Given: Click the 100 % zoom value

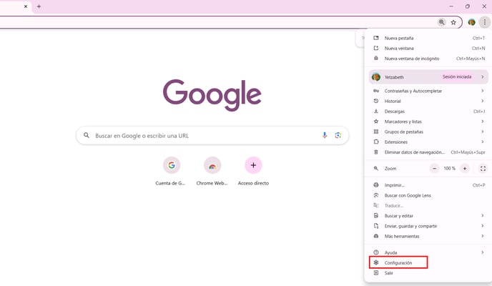Looking at the screenshot, I should point(449,169).
